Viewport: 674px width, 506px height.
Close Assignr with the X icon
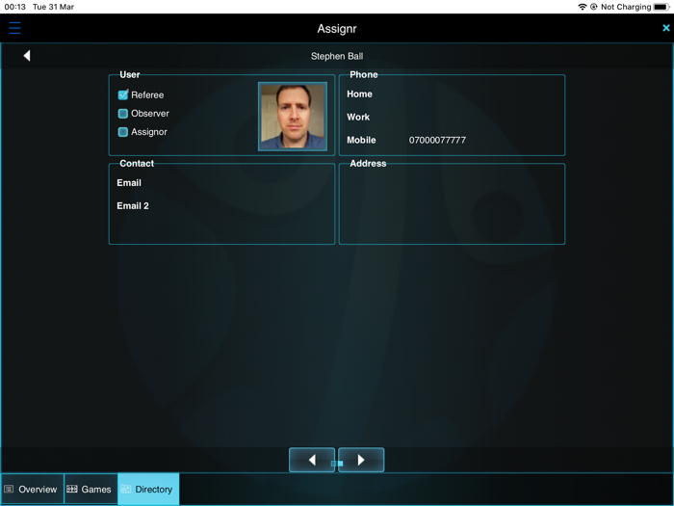click(666, 28)
